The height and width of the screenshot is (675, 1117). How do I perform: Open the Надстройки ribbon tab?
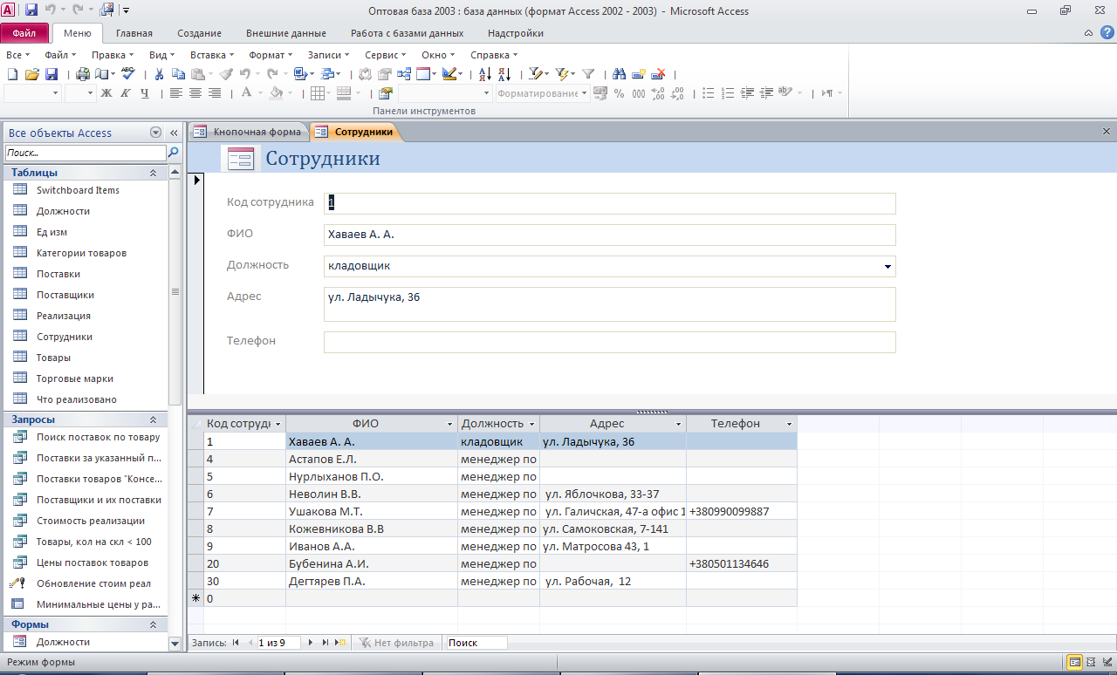[x=516, y=33]
